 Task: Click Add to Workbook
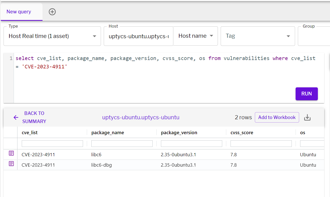pos(277,117)
